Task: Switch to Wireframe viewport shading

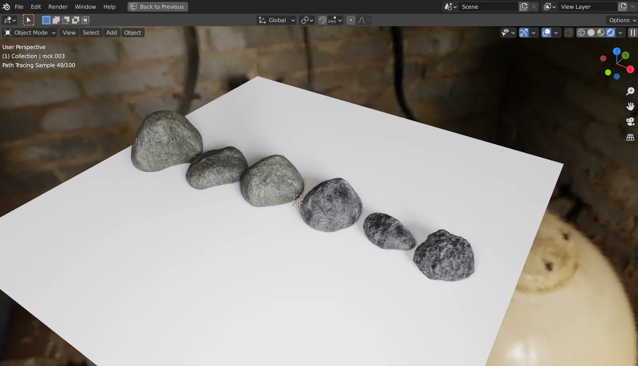Action: [581, 33]
